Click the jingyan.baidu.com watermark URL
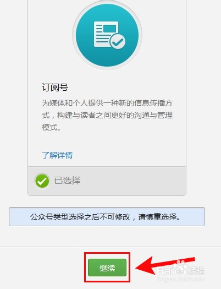The height and width of the screenshot is (289, 221). [180, 279]
